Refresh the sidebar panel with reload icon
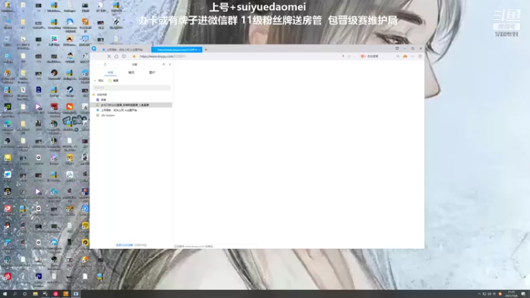The height and width of the screenshot is (298, 530). [x=105, y=64]
